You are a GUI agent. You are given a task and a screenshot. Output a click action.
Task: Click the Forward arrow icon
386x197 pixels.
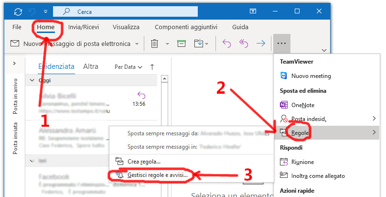261,44
